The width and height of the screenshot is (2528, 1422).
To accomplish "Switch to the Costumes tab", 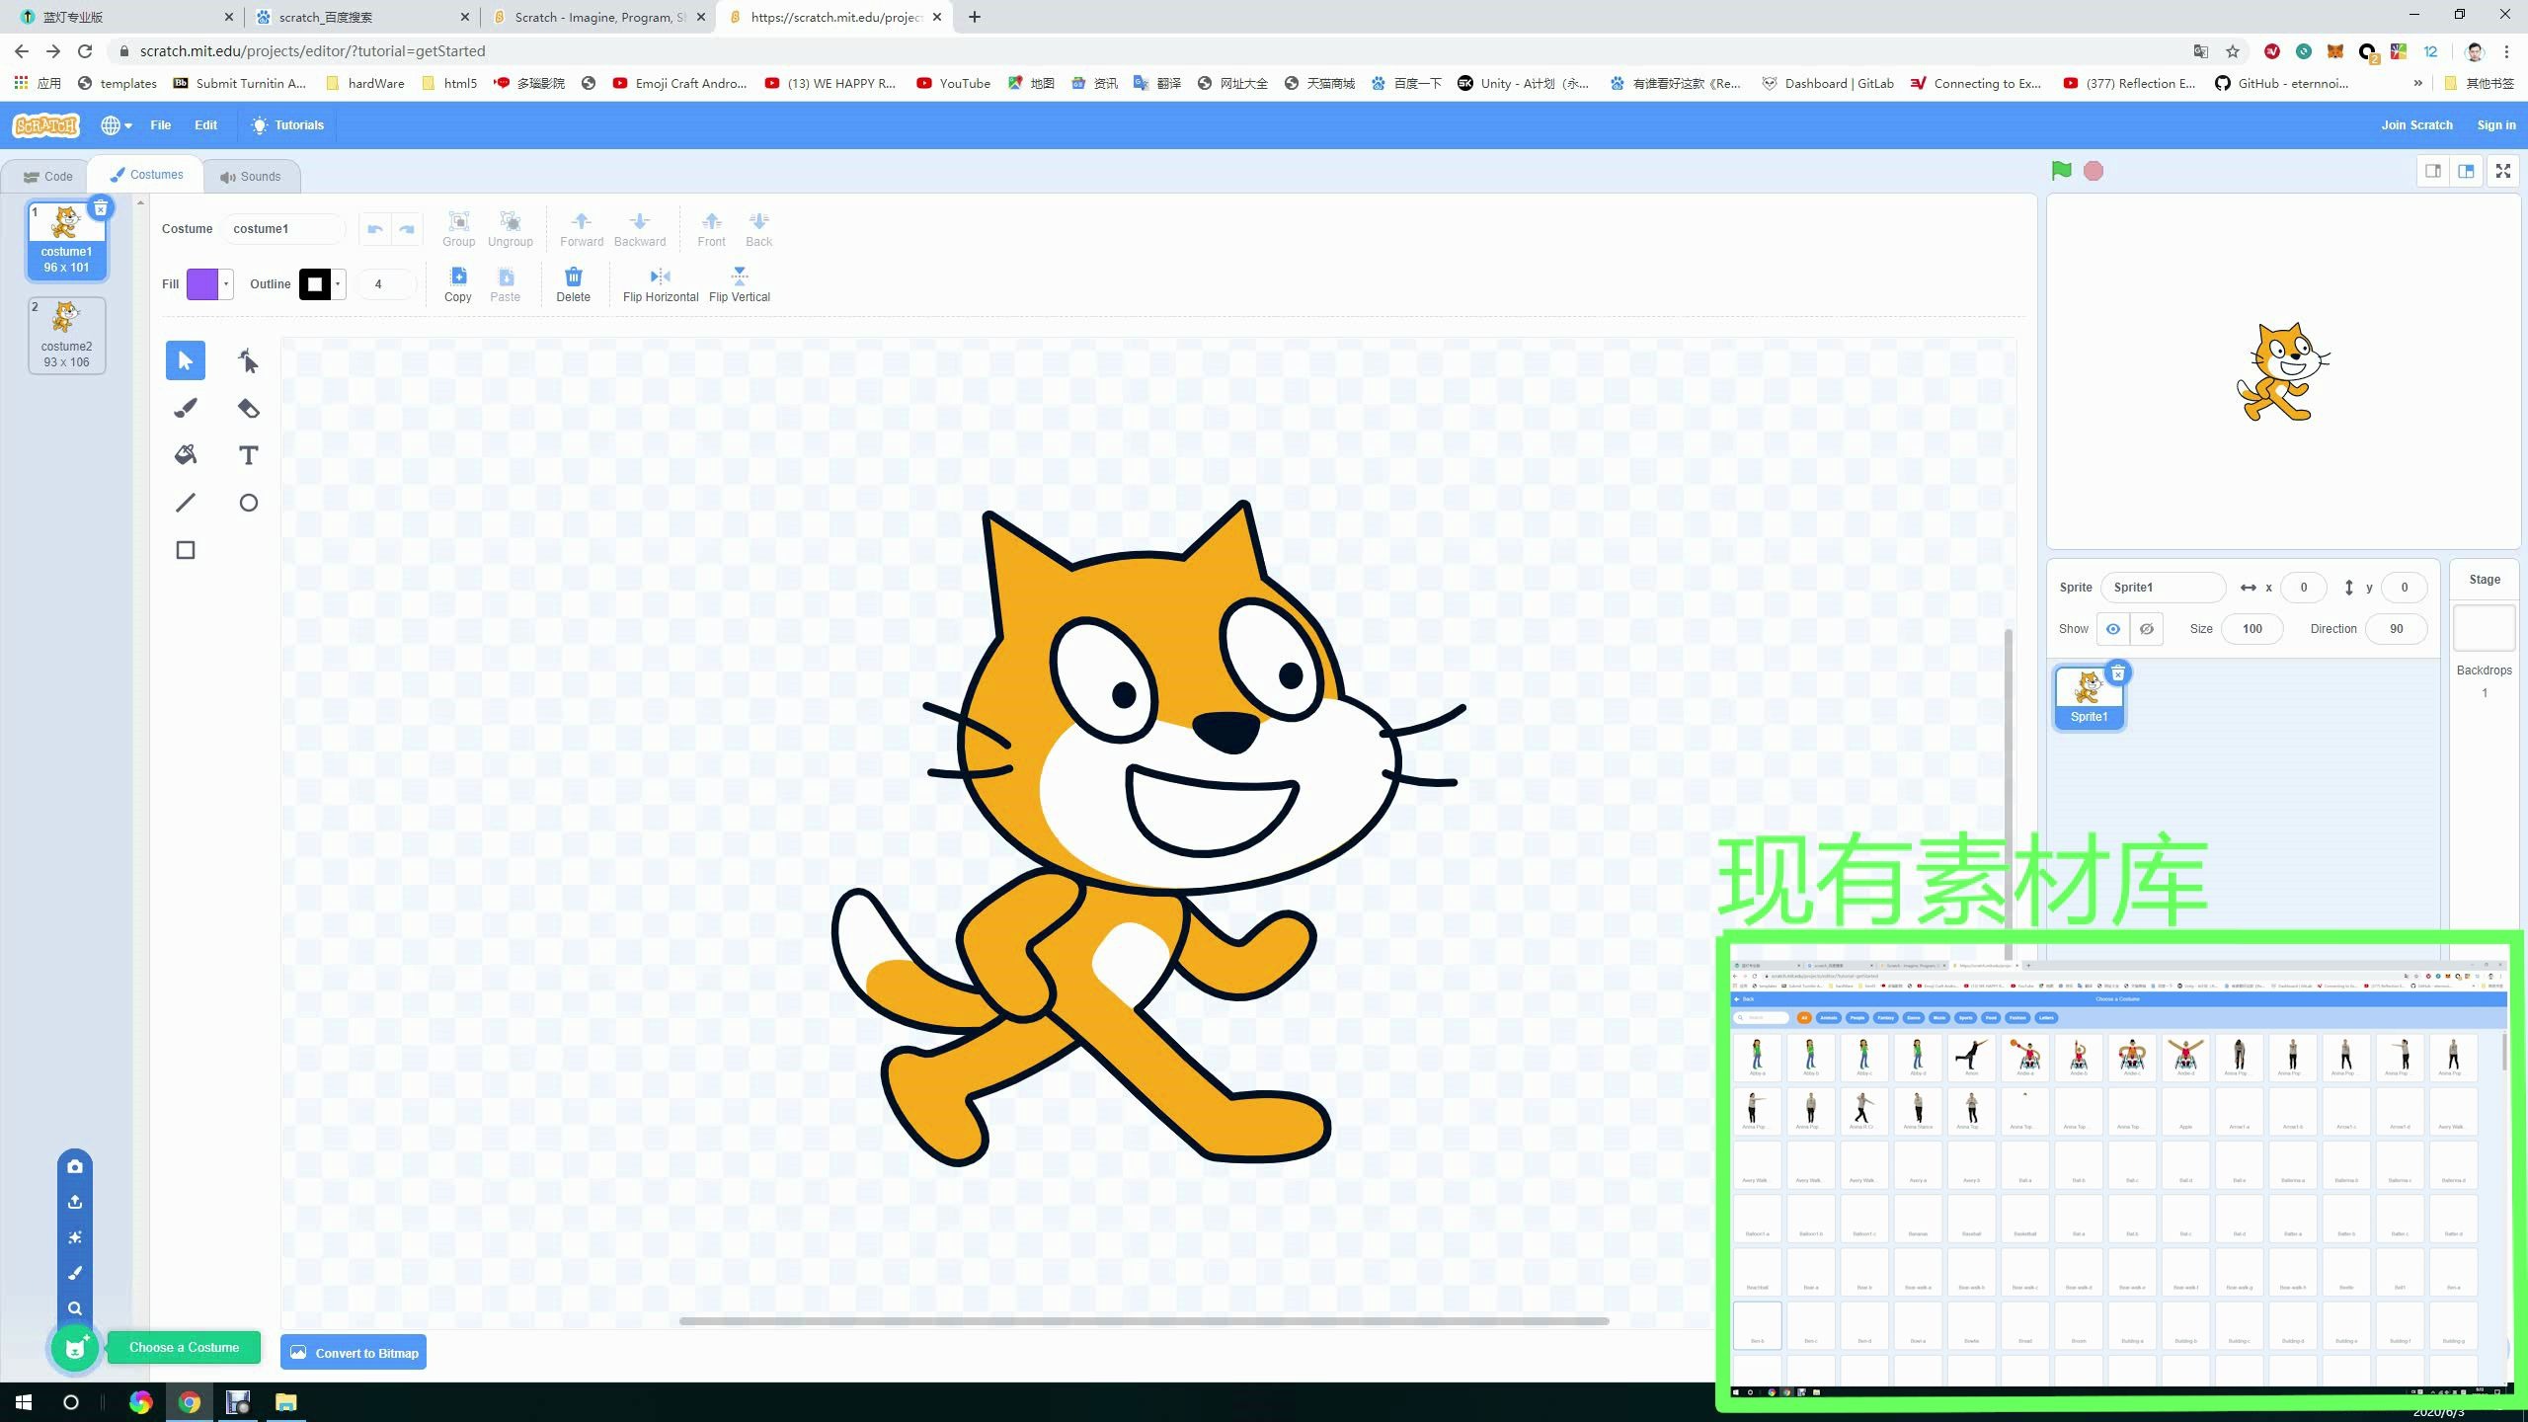I will pyautogui.click(x=146, y=175).
